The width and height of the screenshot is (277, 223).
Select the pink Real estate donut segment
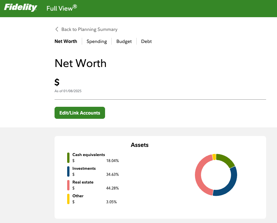pyautogui.click(x=199, y=175)
